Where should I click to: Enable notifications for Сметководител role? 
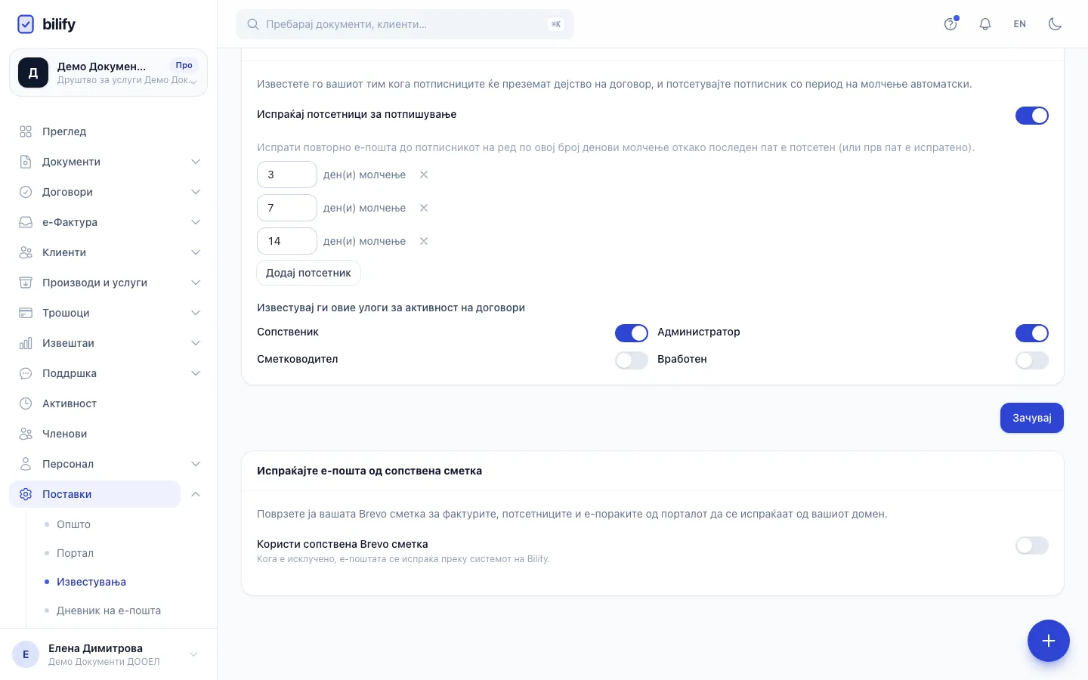[x=632, y=360]
